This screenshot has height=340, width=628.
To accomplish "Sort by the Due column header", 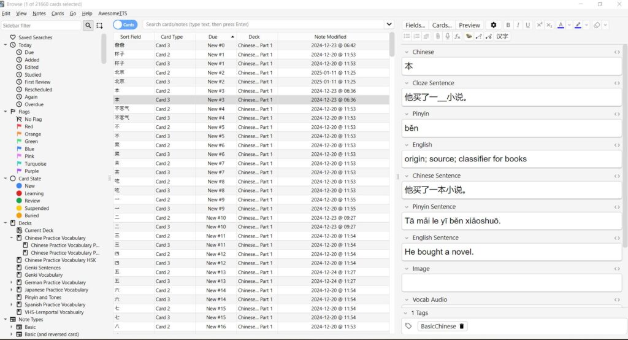I will (x=216, y=36).
